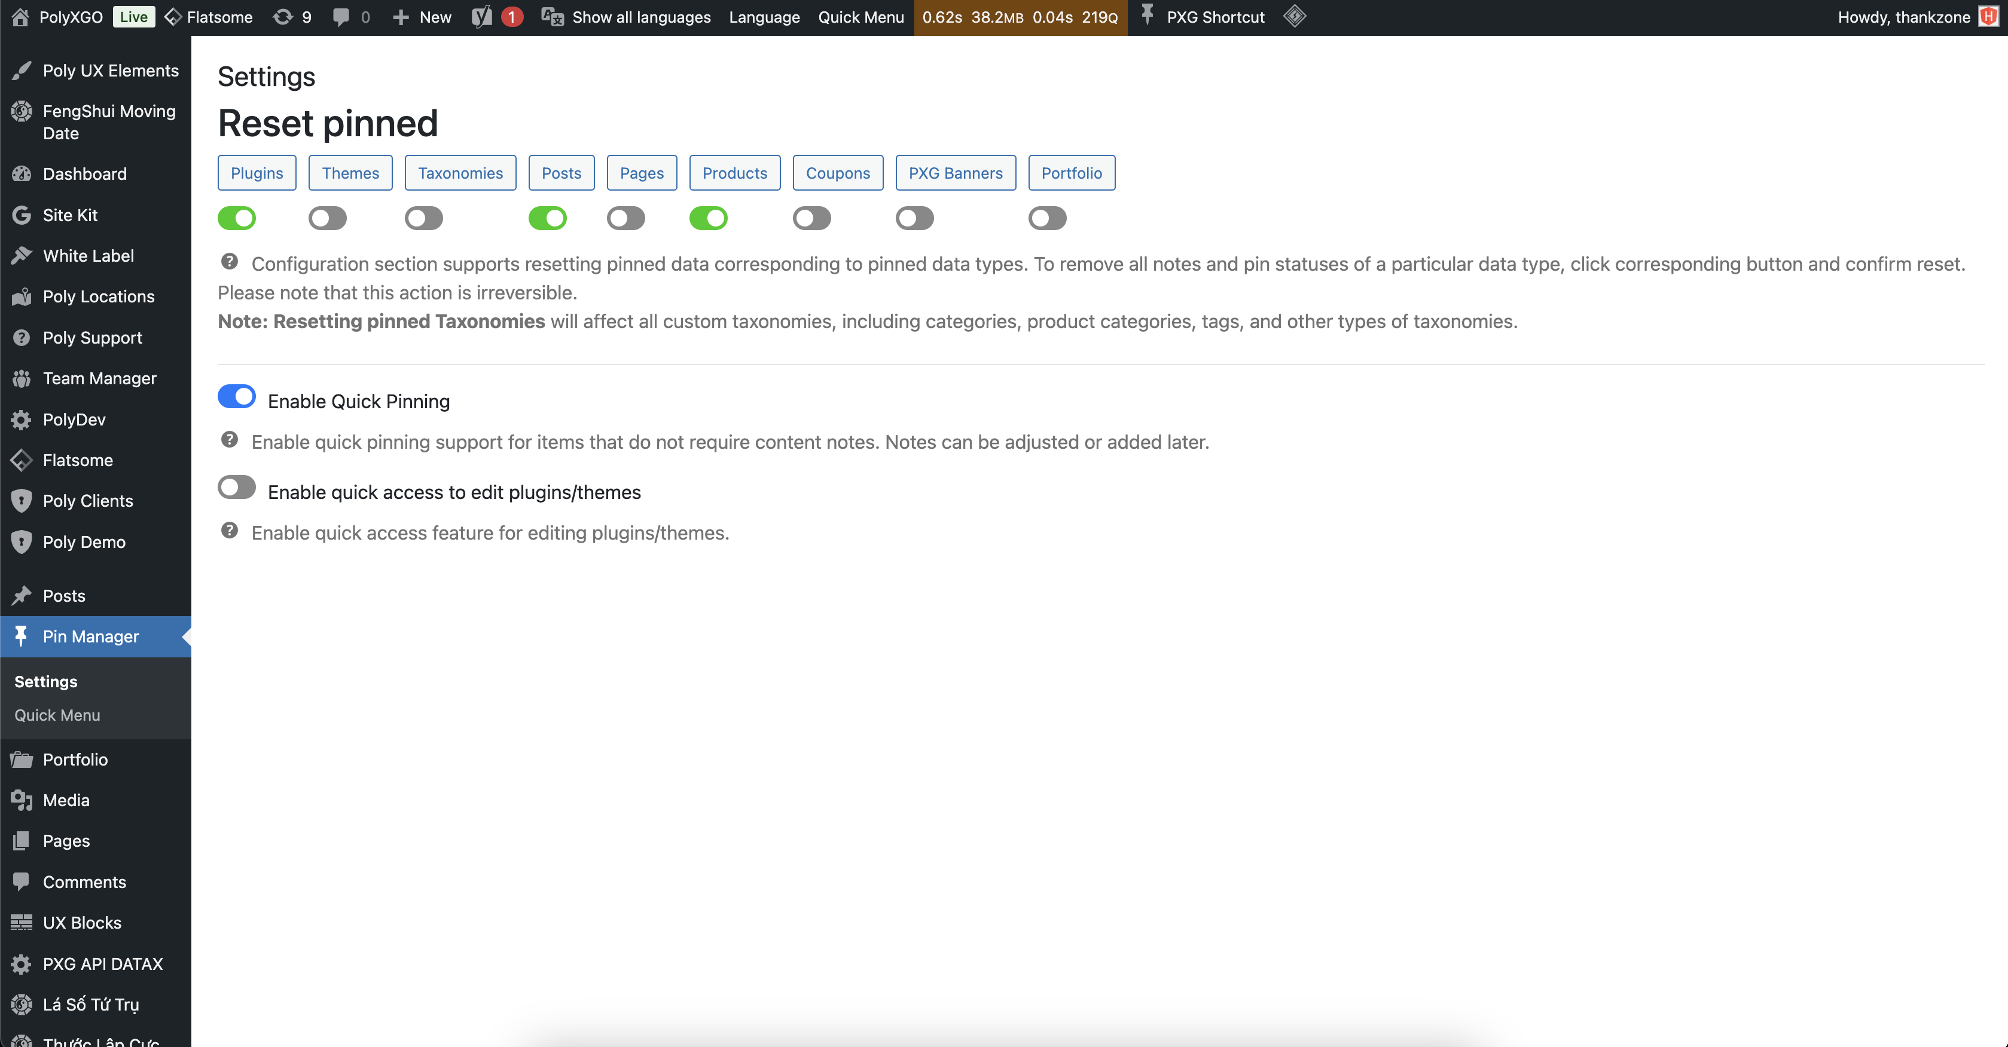Click the Site Kit Google icon

click(22, 215)
